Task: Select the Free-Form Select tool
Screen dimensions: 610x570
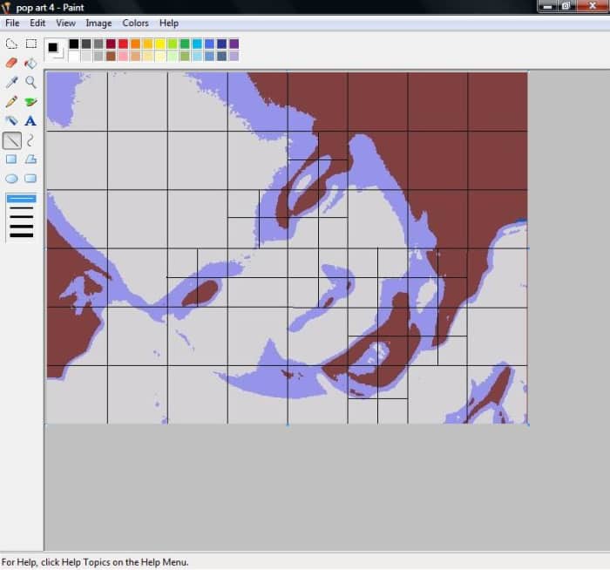Action: 11,44
